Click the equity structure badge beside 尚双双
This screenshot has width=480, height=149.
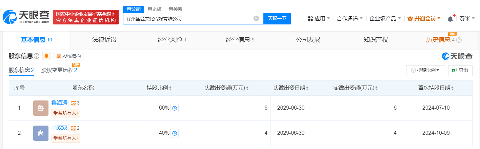point(75,128)
